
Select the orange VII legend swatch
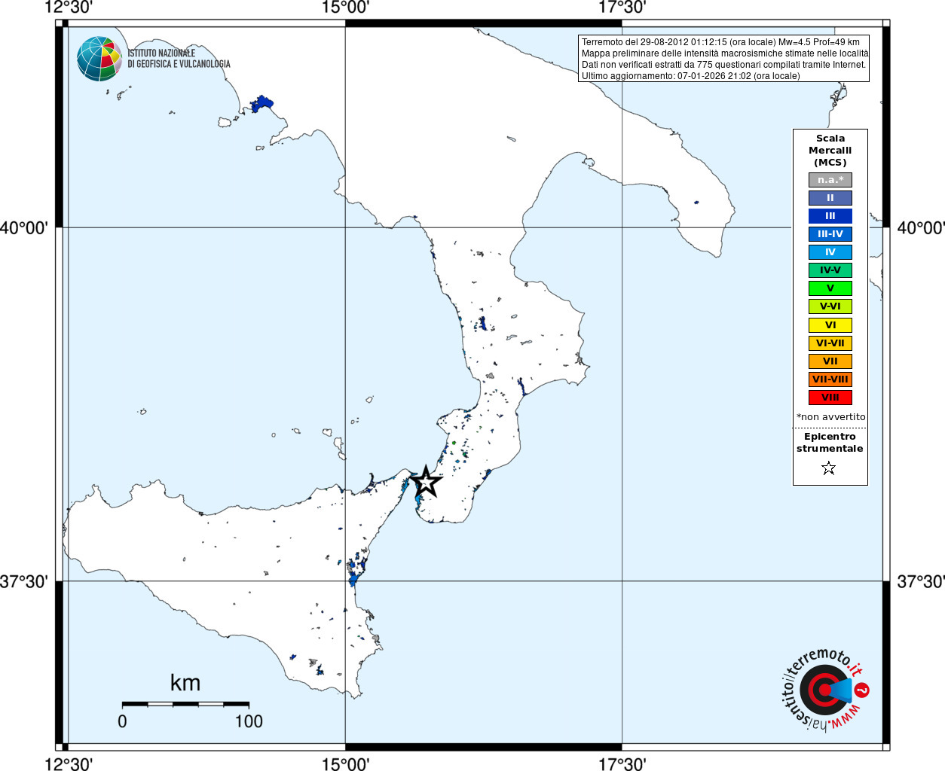[830, 361]
